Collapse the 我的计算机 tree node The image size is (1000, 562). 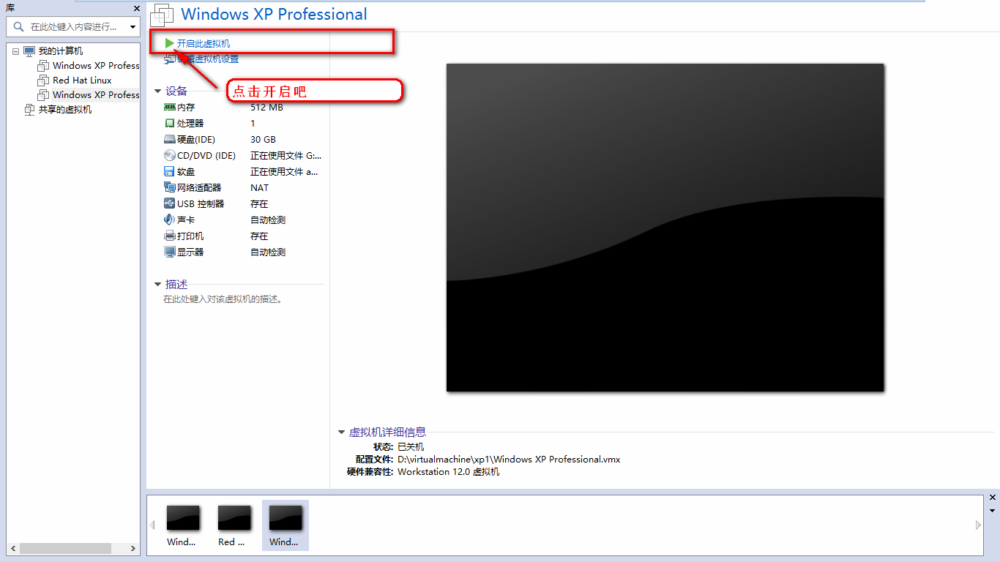[15, 51]
